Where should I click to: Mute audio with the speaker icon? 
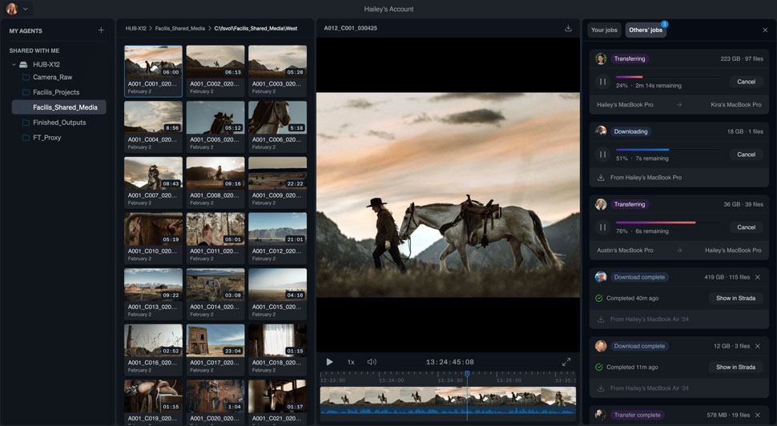(372, 362)
